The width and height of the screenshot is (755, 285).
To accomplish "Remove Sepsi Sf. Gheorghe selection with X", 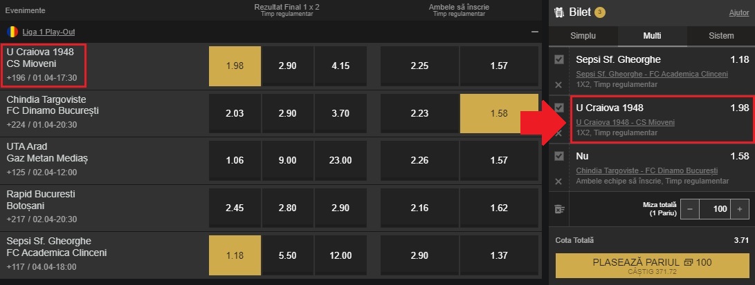I will point(559,85).
